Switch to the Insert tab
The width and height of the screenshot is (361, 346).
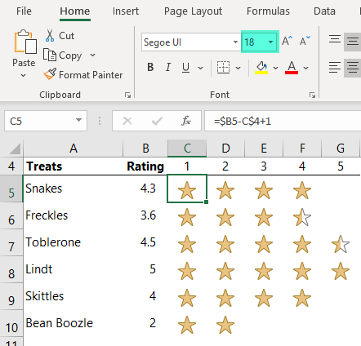tap(126, 11)
